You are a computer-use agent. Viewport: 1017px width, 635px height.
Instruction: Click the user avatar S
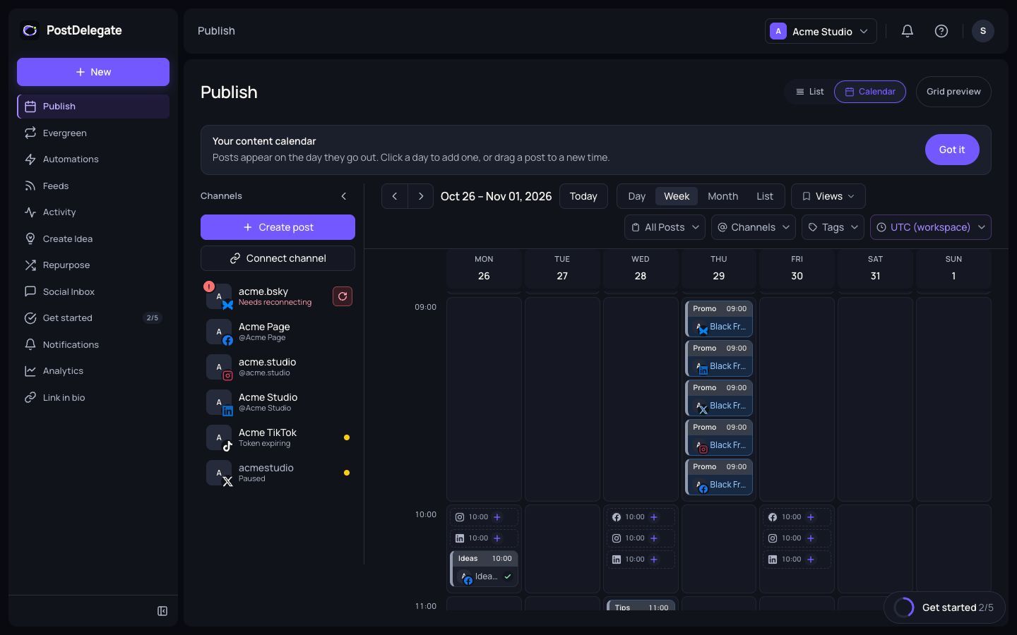[983, 31]
